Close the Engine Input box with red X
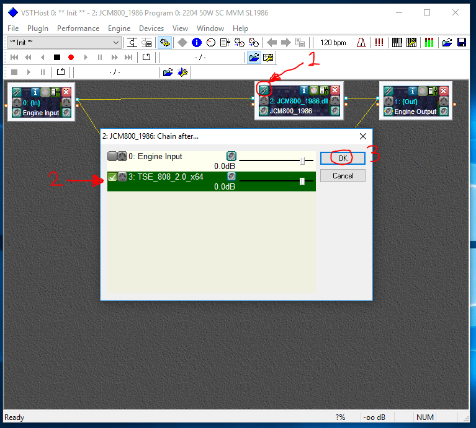 (66, 92)
